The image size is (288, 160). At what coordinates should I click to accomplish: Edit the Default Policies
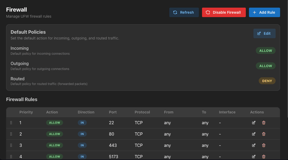(264, 33)
